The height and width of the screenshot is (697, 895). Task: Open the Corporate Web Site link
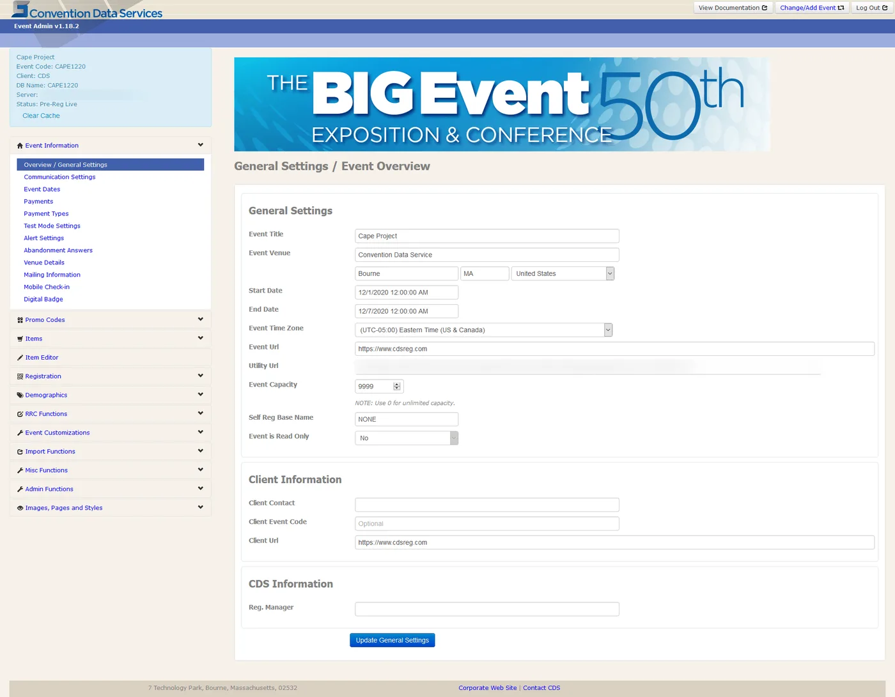tap(488, 688)
